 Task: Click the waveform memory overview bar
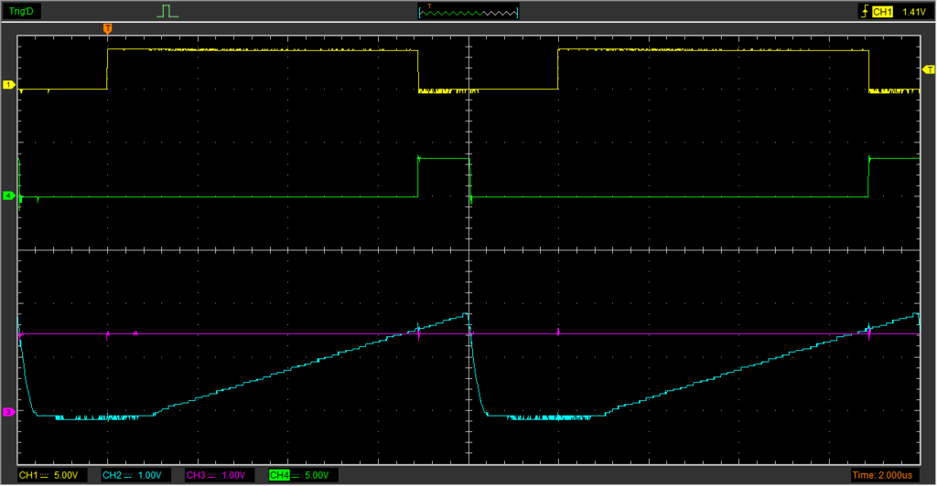tap(468, 12)
